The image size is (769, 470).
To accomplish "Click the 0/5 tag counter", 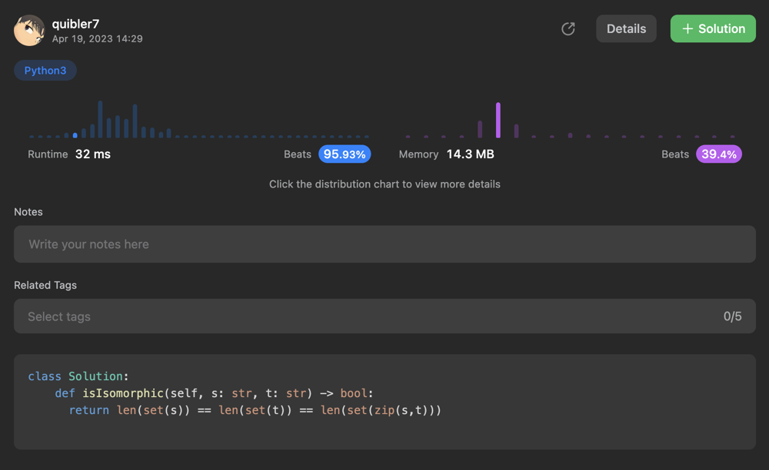I will coord(732,316).
